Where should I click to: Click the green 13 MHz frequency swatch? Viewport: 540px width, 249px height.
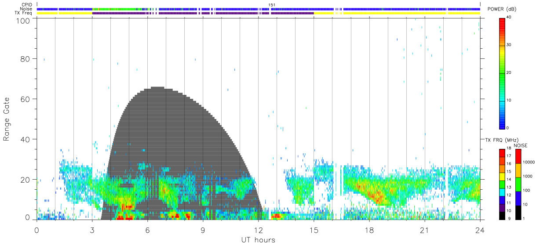point(502,184)
